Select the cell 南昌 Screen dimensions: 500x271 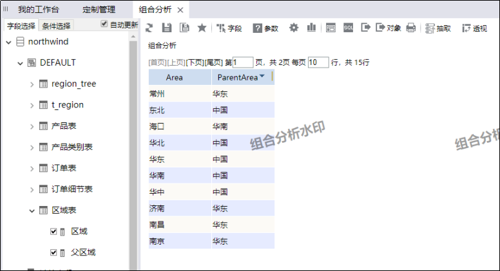coord(180,225)
